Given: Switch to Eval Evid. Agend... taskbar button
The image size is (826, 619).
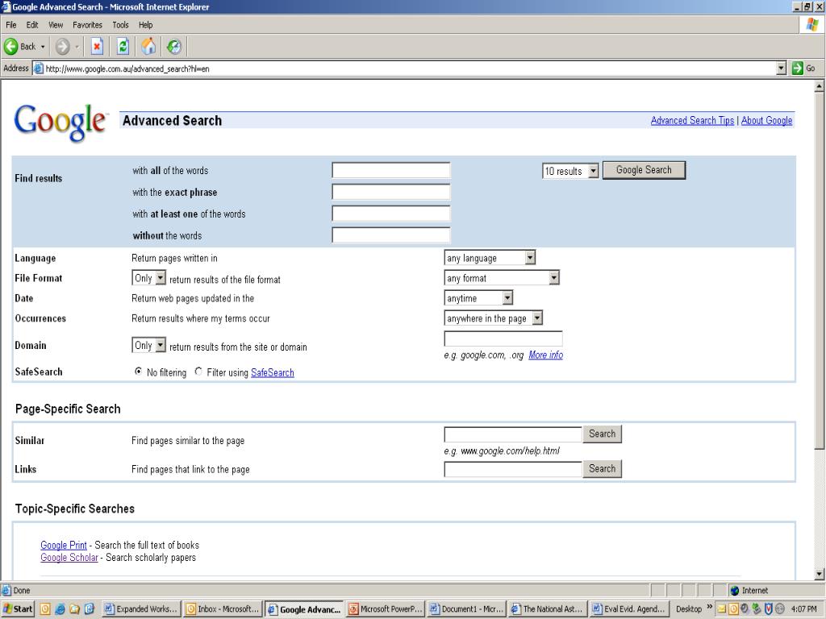Looking at the screenshot, I should click(629, 609).
